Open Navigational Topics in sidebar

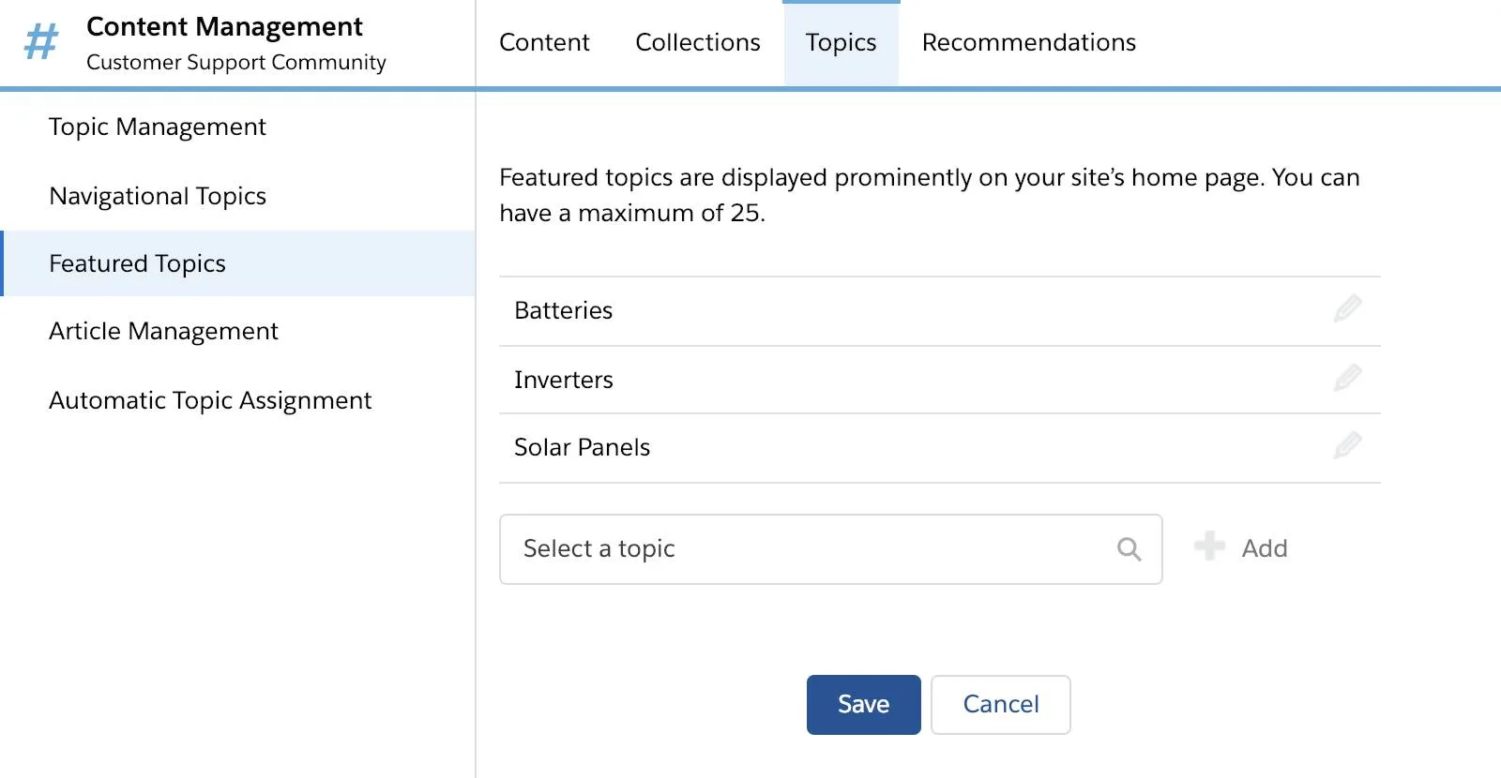pos(158,196)
